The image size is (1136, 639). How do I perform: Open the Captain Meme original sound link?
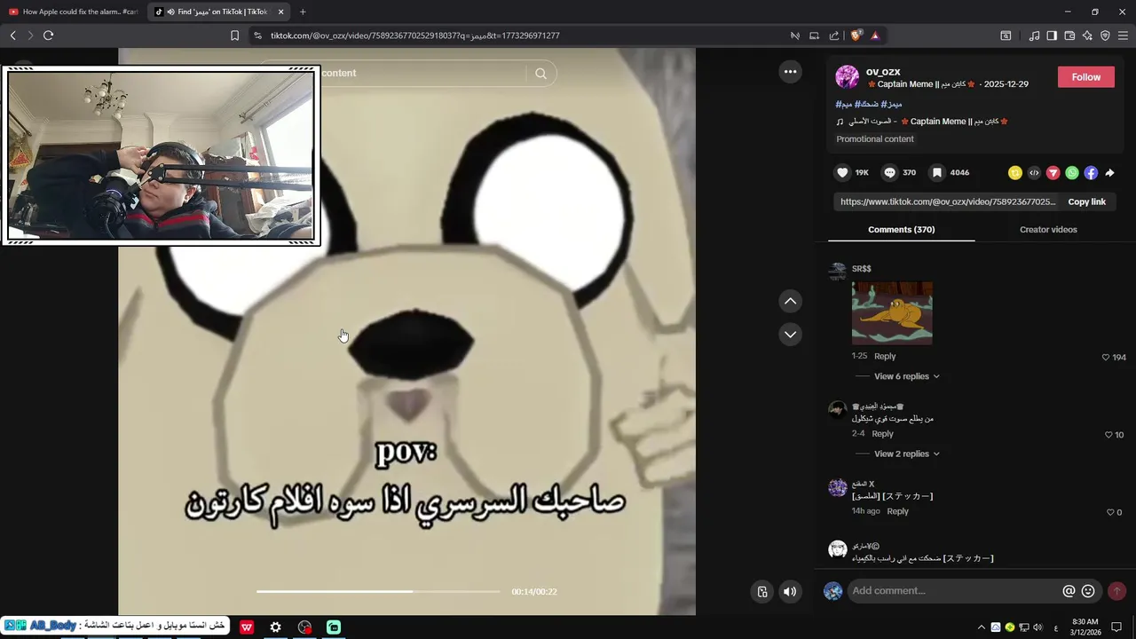coord(923,122)
